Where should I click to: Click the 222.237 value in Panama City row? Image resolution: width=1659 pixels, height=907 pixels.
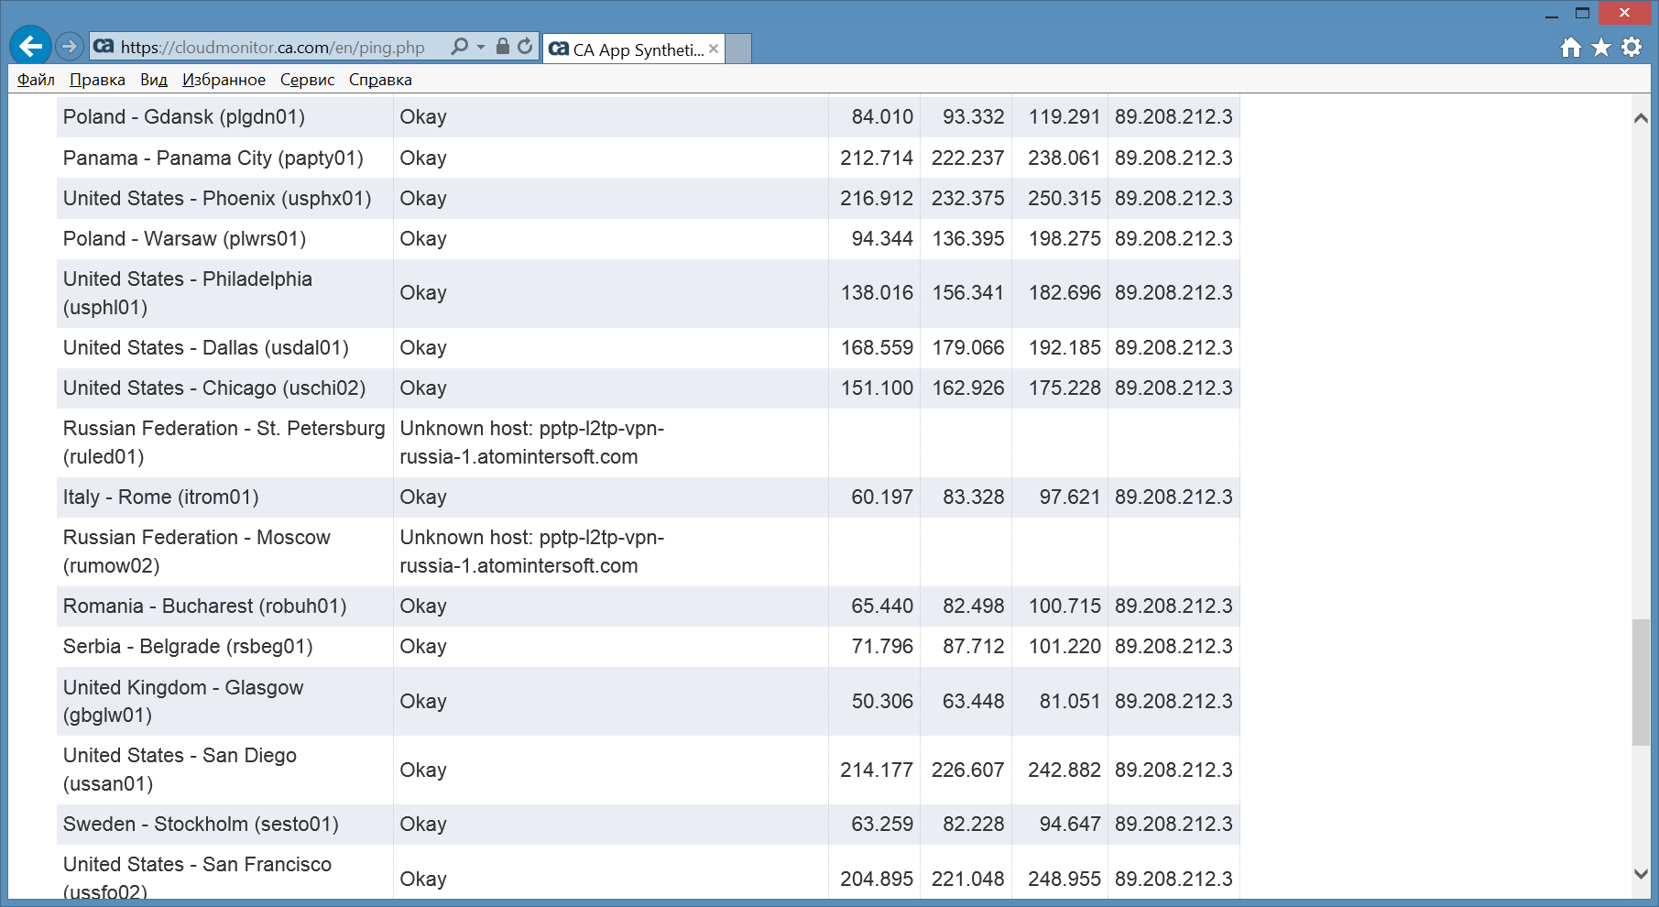[967, 158]
